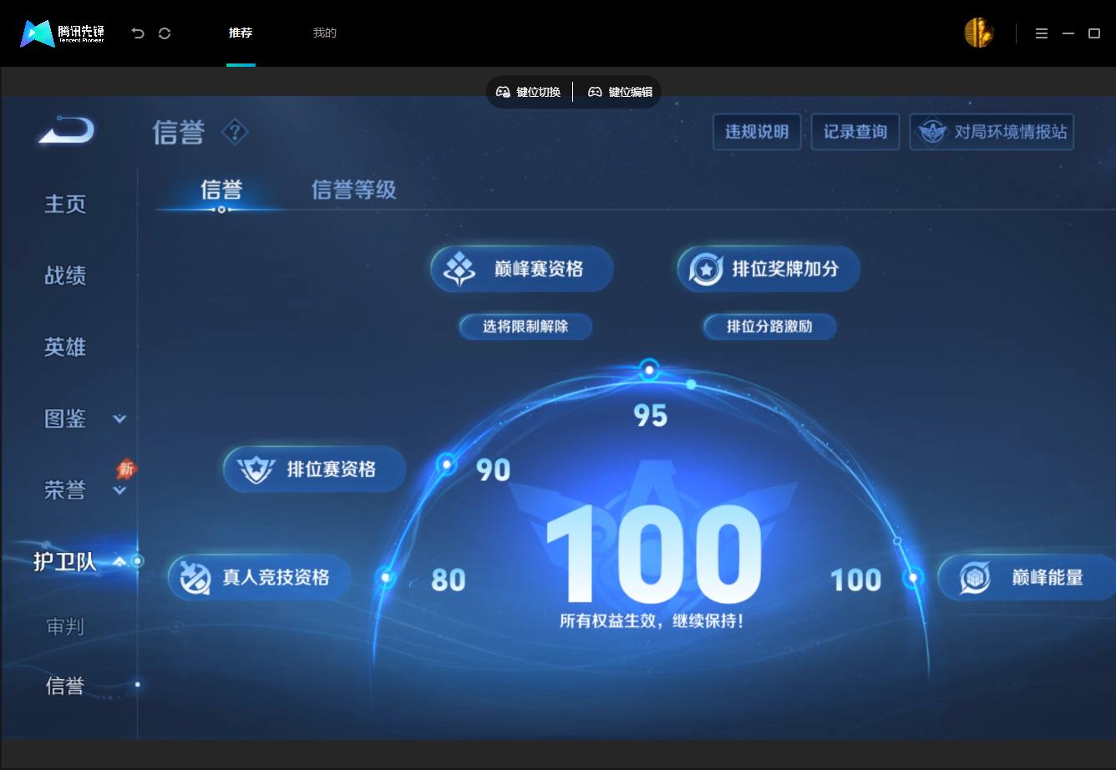The image size is (1116, 770).
Task: Select the 信誉等级 sub-tab
Action: (x=353, y=190)
